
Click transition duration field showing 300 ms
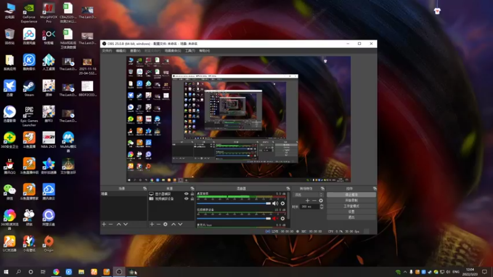pos(309,207)
